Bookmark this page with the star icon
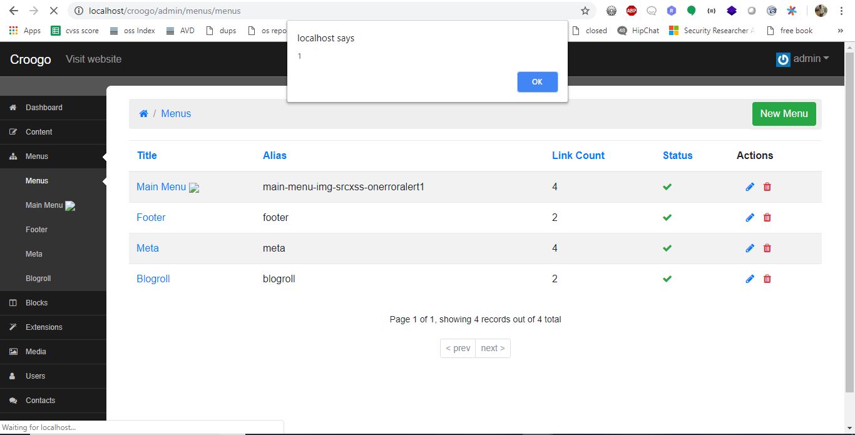Screen dimensions: 855x435 pyautogui.click(x=585, y=11)
